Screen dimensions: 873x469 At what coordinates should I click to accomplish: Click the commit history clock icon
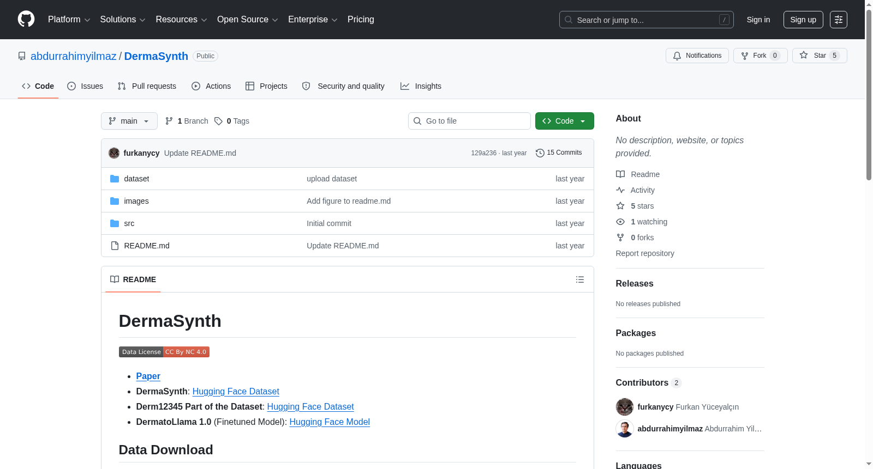tap(540, 153)
